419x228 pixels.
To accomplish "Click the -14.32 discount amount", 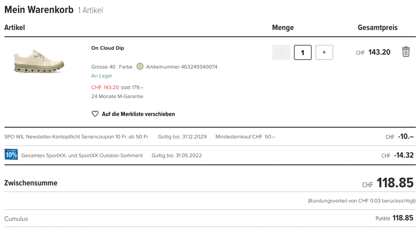I will pyautogui.click(x=403, y=155).
